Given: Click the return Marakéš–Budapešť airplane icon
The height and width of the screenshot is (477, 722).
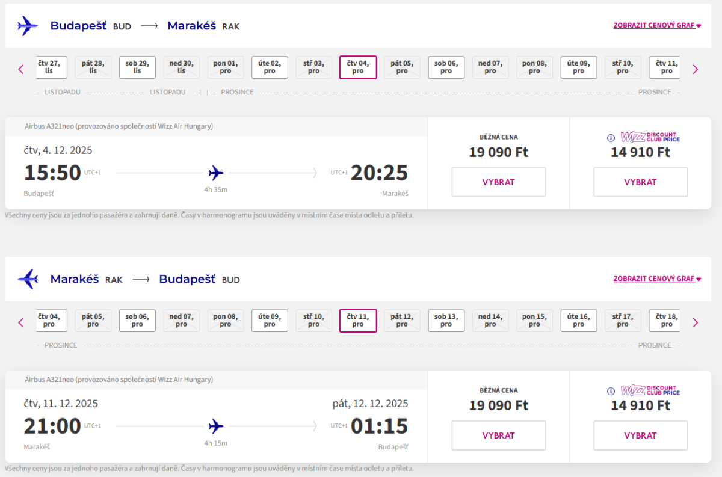Looking at the screenshot, I should pos(27,279).
